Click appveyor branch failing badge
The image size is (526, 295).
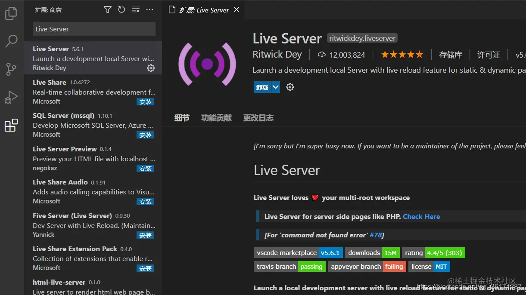coord(367,267)
